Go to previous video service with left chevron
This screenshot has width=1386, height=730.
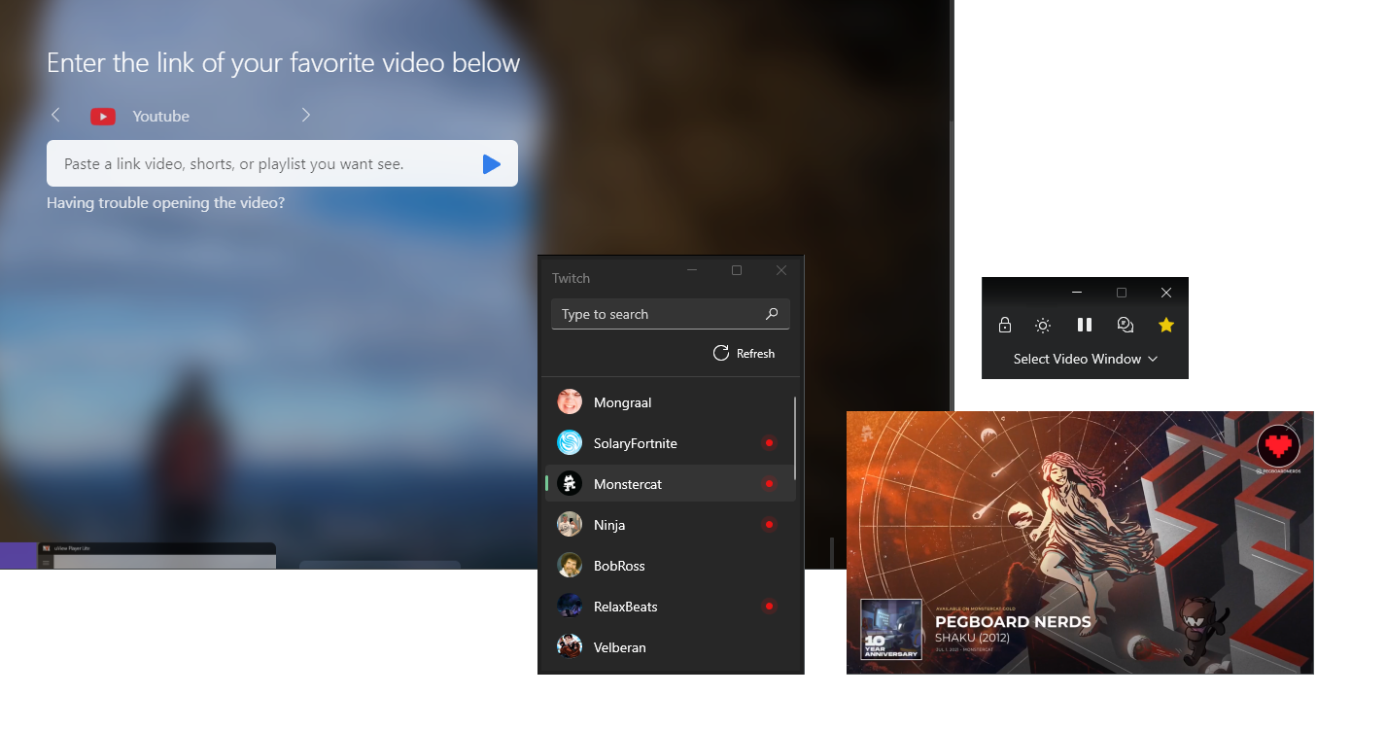(x=55, y=116)
